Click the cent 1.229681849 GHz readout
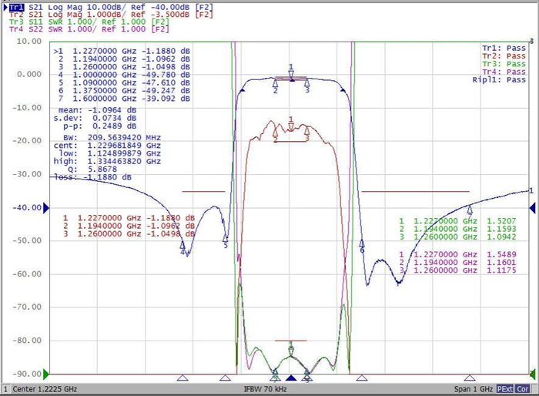Image resolution: width=539 pixels, height=396 pixels. click(x=107, y=146)
